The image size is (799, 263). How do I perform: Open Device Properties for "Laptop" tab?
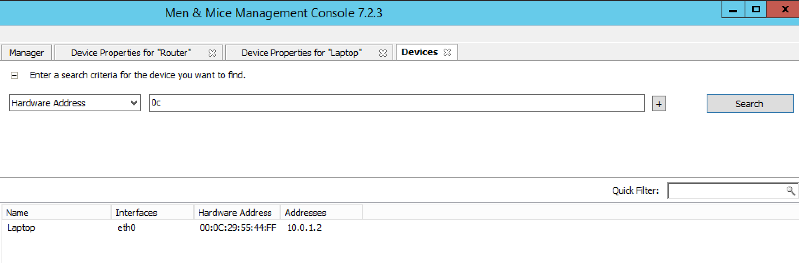pyautogui.click(x=301, y=53)
